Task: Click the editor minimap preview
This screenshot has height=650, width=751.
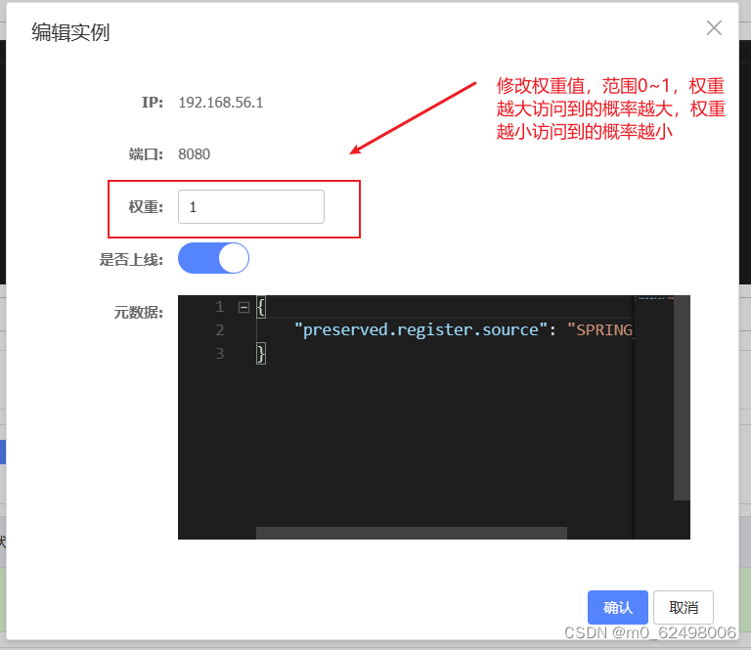Action: tap(654, 298)
